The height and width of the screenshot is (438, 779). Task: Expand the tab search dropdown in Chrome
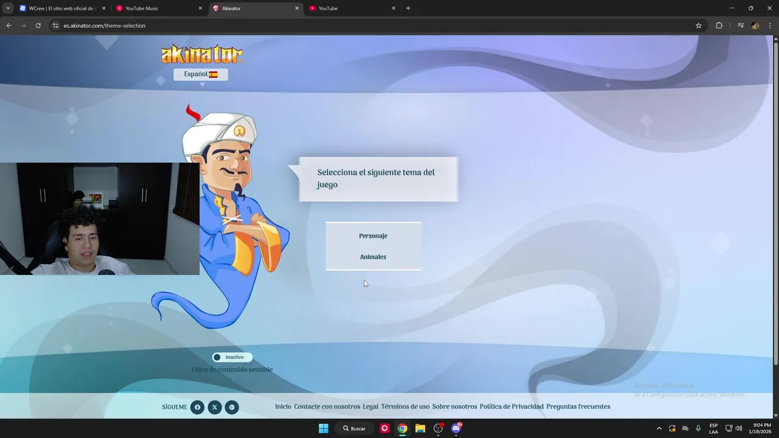[x=8, y=9]
